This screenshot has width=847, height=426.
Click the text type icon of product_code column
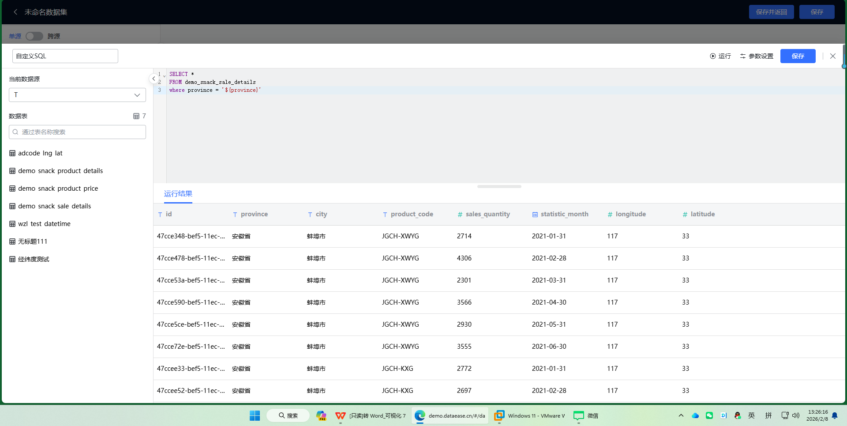click(385, 215)
